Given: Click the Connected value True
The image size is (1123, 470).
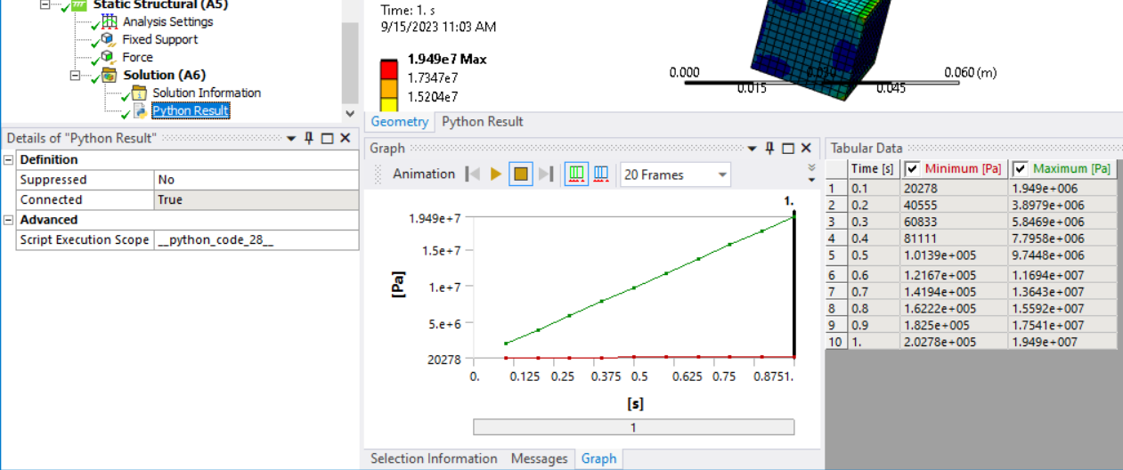Looking at the screenshot, I should [256, 200].
